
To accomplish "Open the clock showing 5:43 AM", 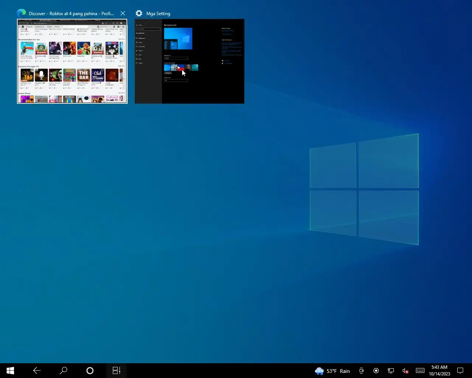I will click(440, 371).
